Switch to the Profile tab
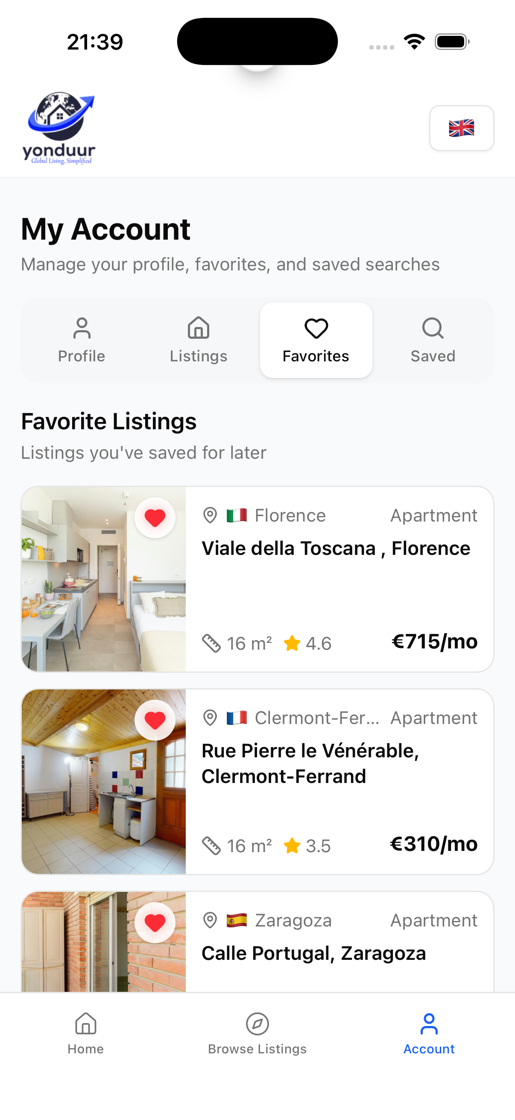 pyautogui.click(x=82, y=340)
